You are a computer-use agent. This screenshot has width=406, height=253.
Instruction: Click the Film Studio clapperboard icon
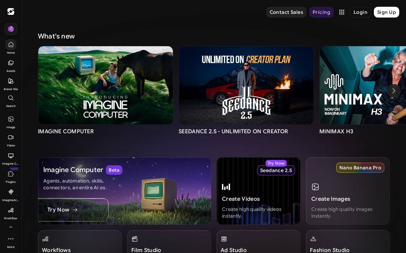135,239
